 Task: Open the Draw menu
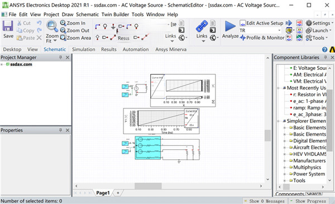68,15
